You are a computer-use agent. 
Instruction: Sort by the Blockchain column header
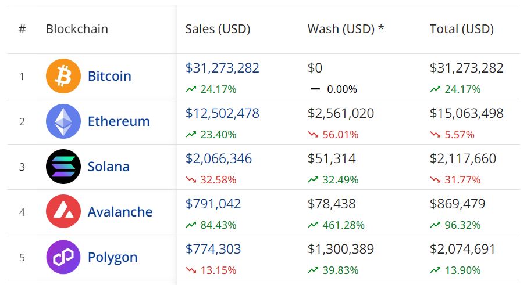click(77, 29)
